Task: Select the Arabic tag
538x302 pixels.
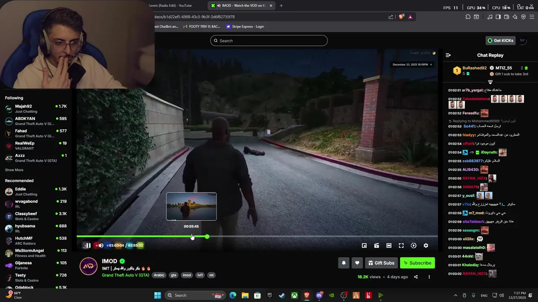Action: (159, 275)
